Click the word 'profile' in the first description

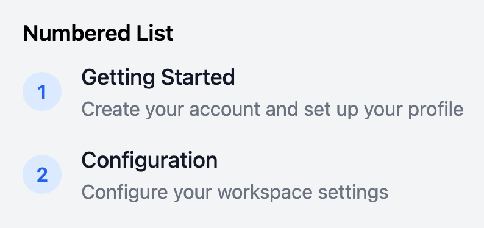tap(435, 110)
